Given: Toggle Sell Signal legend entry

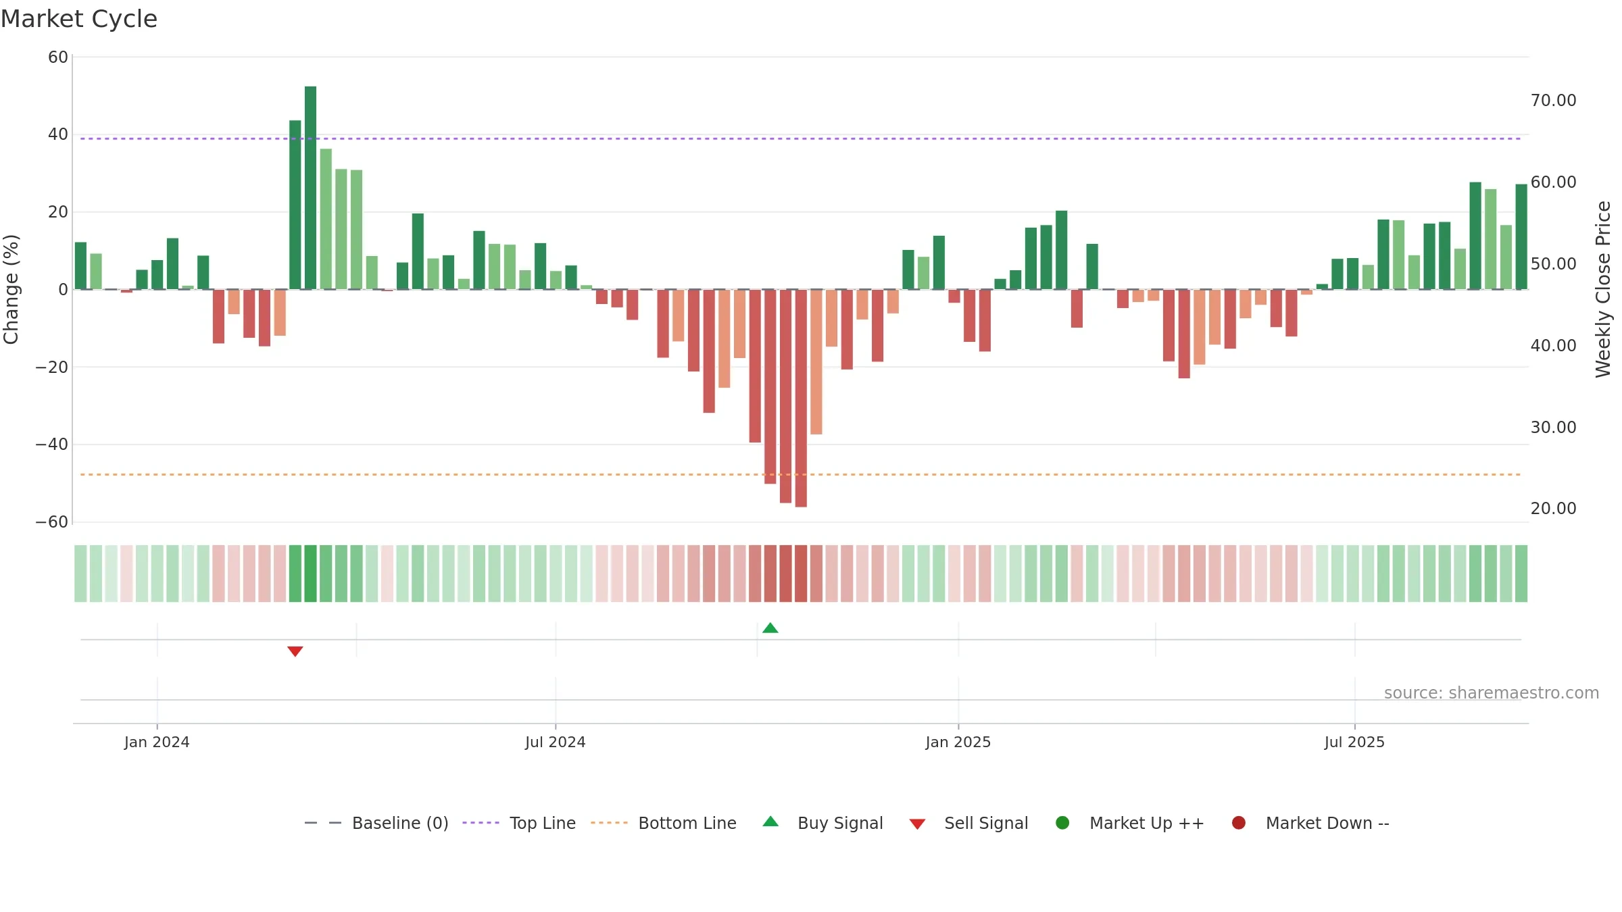Looking at the screenshot, I should (968, 823).
